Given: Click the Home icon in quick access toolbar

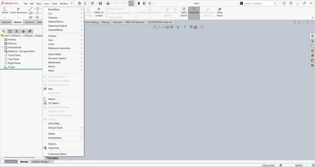Looking at the screenshot, I should click(x=79, y=3).
